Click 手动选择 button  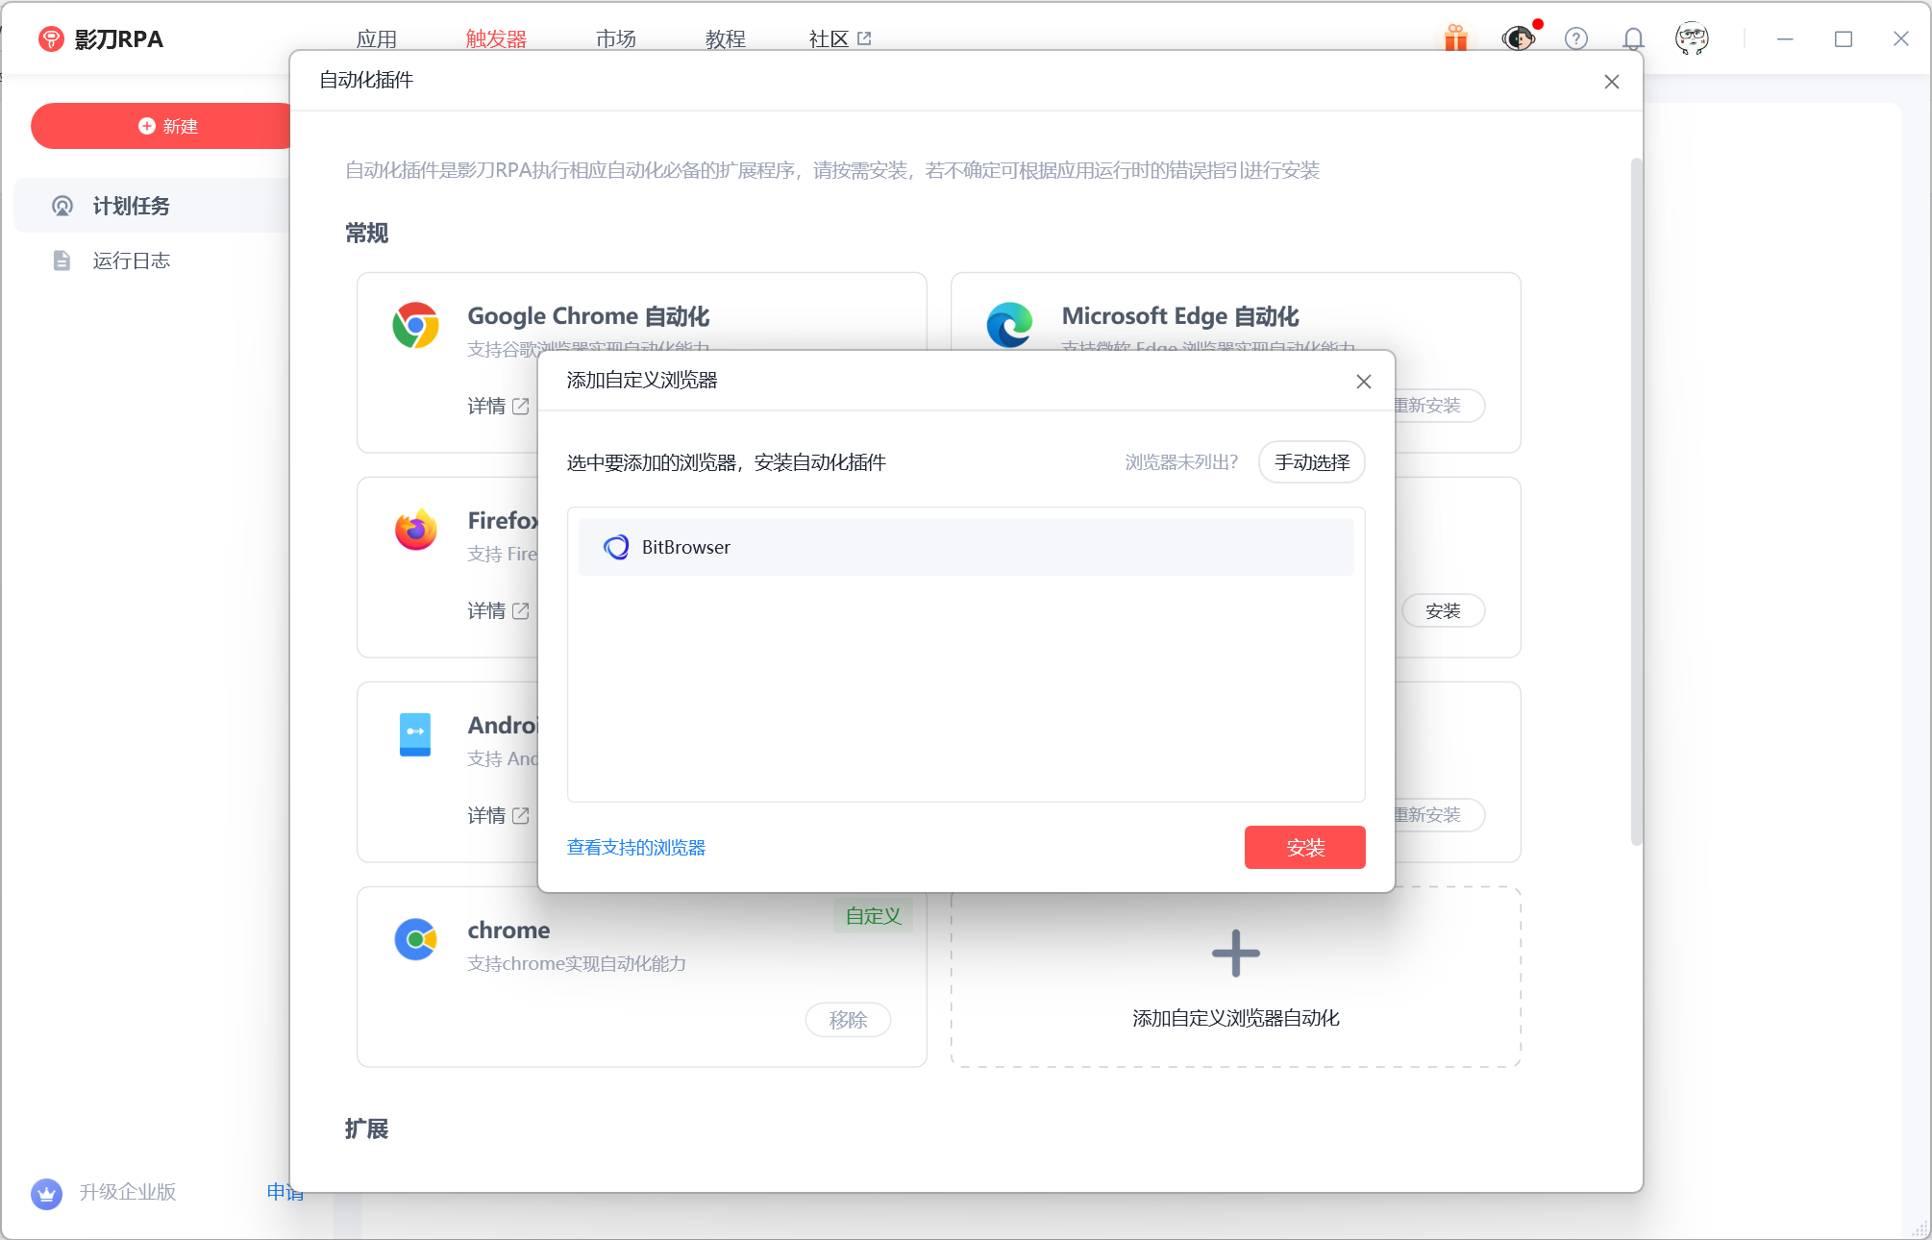click(x=1311, y=462)
